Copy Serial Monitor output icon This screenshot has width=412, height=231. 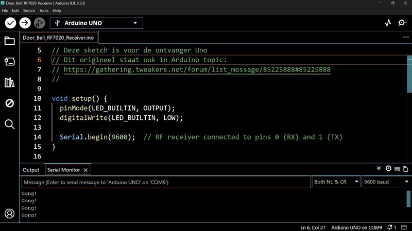click(x=405, y=169)
